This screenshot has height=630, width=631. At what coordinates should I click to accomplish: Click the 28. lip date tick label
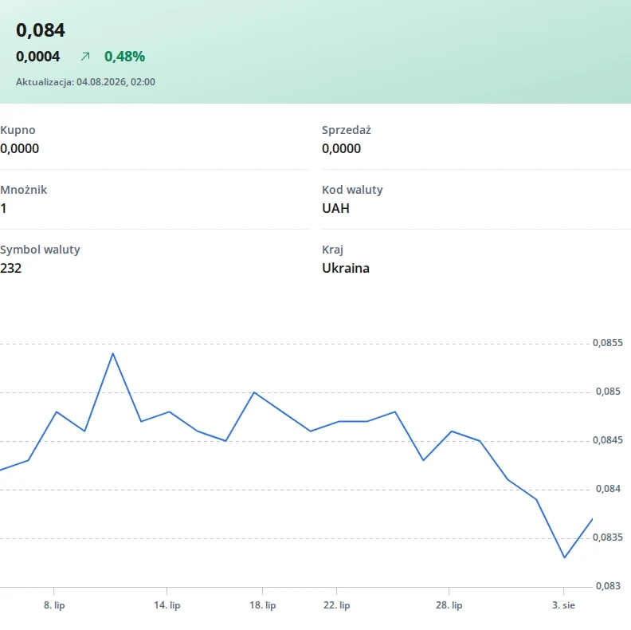coord(449,605)
